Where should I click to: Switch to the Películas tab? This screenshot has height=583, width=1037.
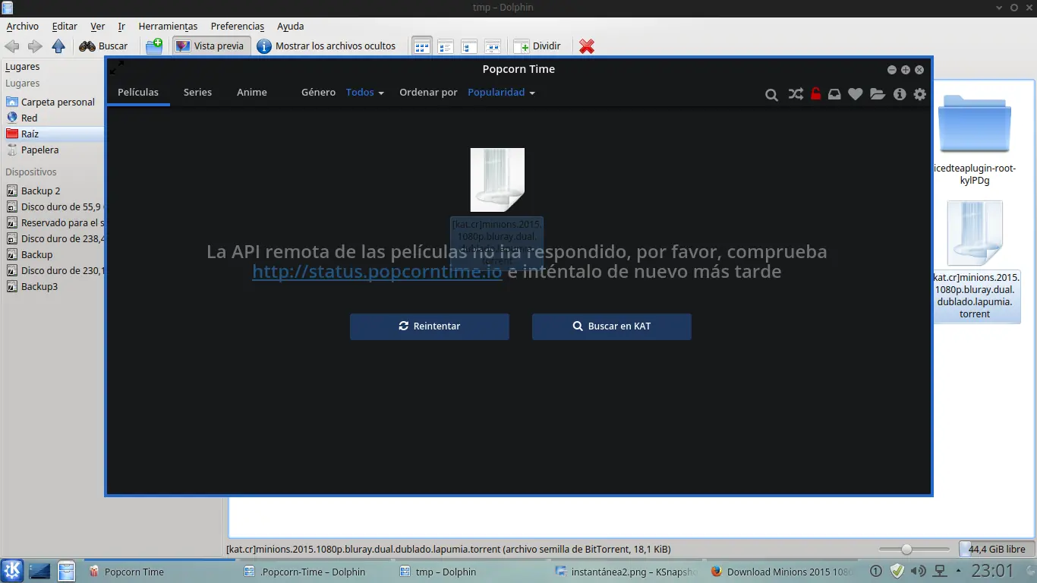coord(138,93)
